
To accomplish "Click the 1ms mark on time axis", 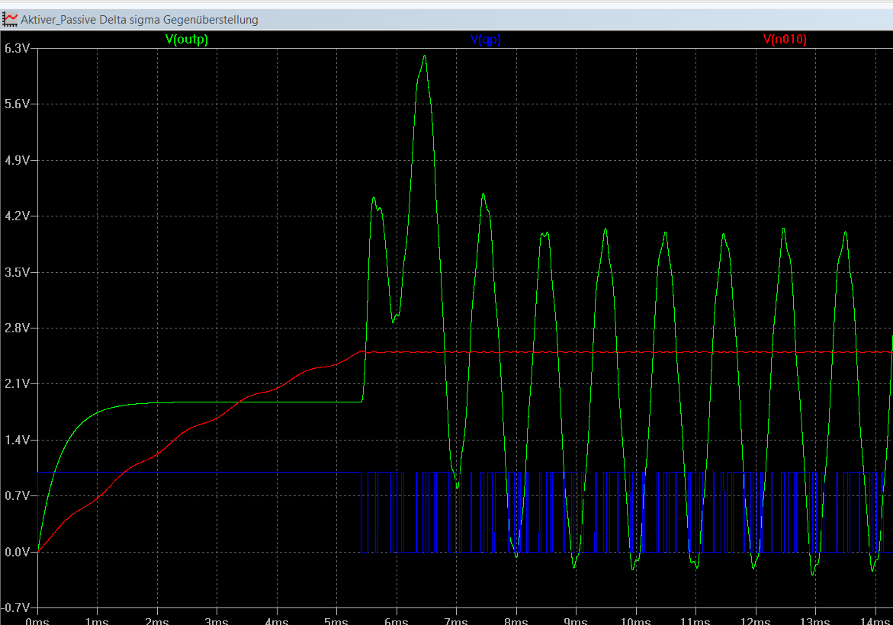I will [96, 619].
